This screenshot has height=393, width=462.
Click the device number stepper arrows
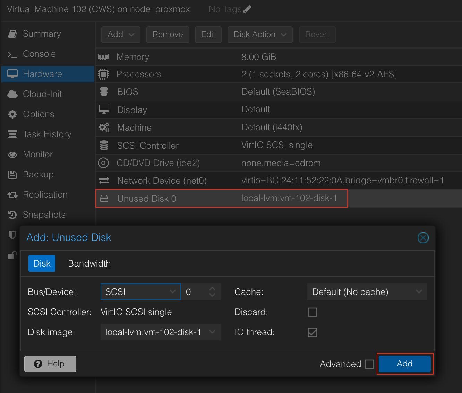212,292
